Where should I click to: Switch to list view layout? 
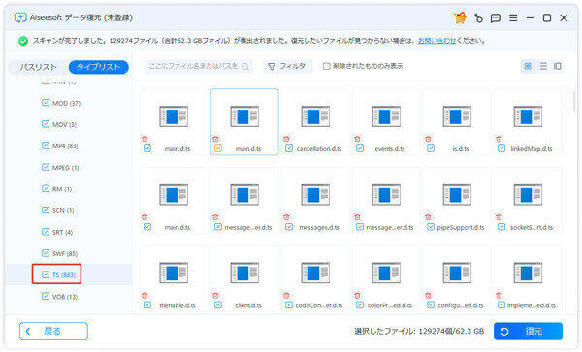point(542,66)
